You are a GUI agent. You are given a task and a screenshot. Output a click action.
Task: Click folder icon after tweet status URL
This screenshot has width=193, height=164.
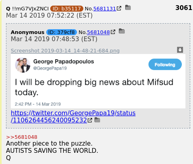97,120
